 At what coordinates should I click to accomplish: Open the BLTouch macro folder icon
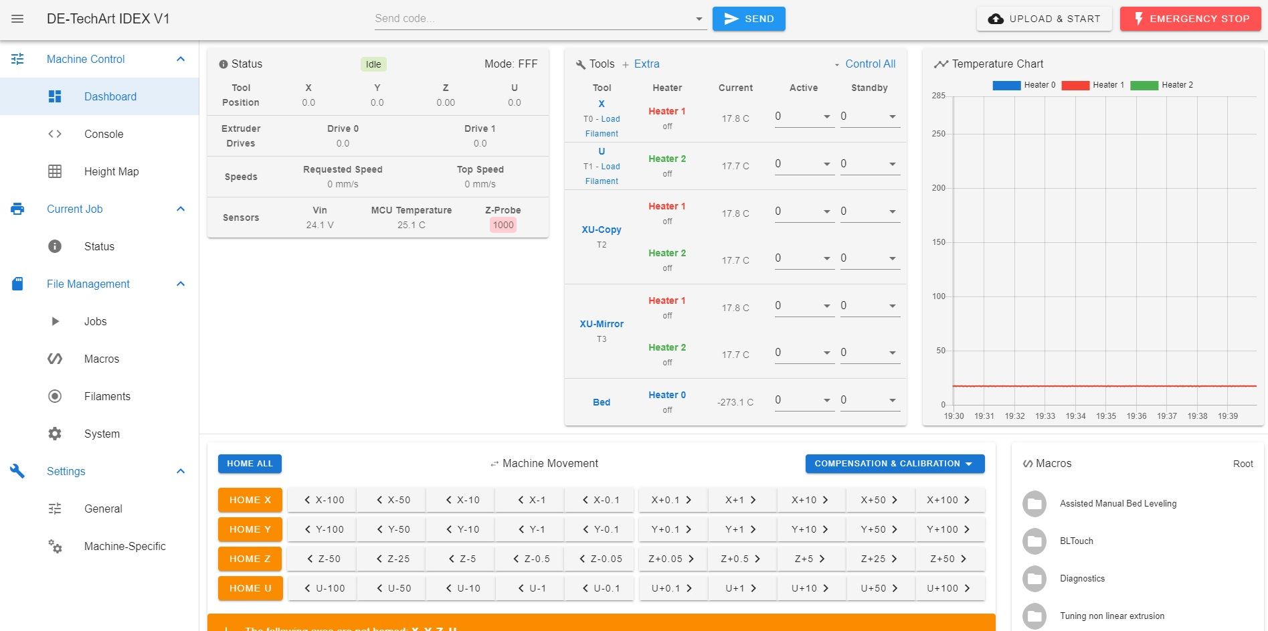click(1034, 541)
